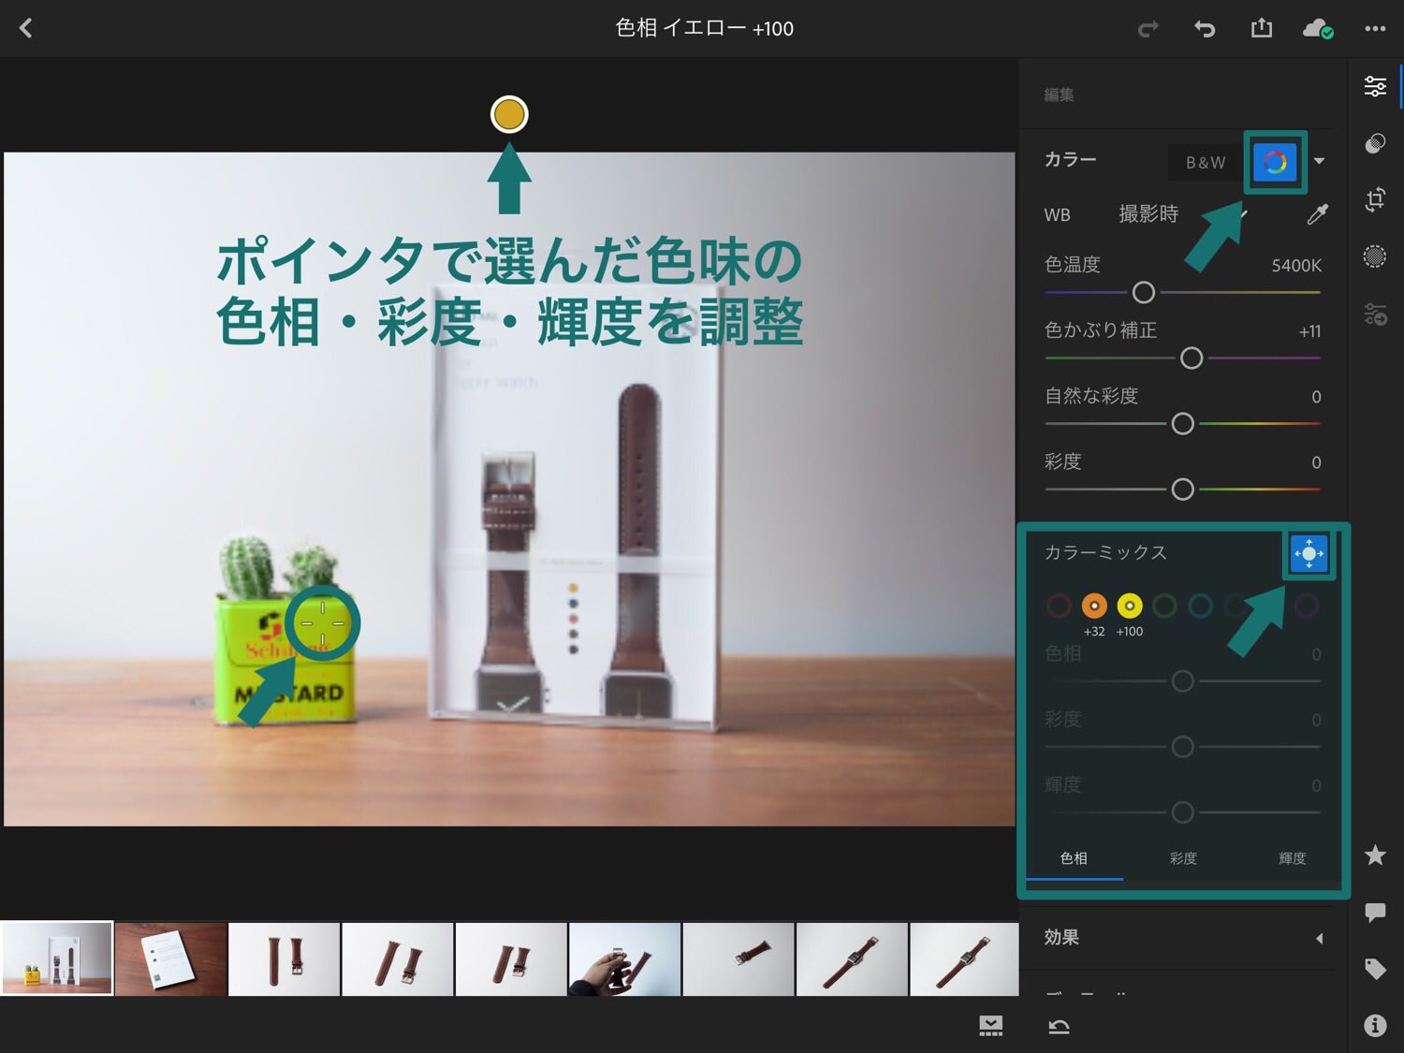Image resolution: width=1404 pixels, height=1053 pixels.
Task: Undo the last edit
Action: (1204, 29)
